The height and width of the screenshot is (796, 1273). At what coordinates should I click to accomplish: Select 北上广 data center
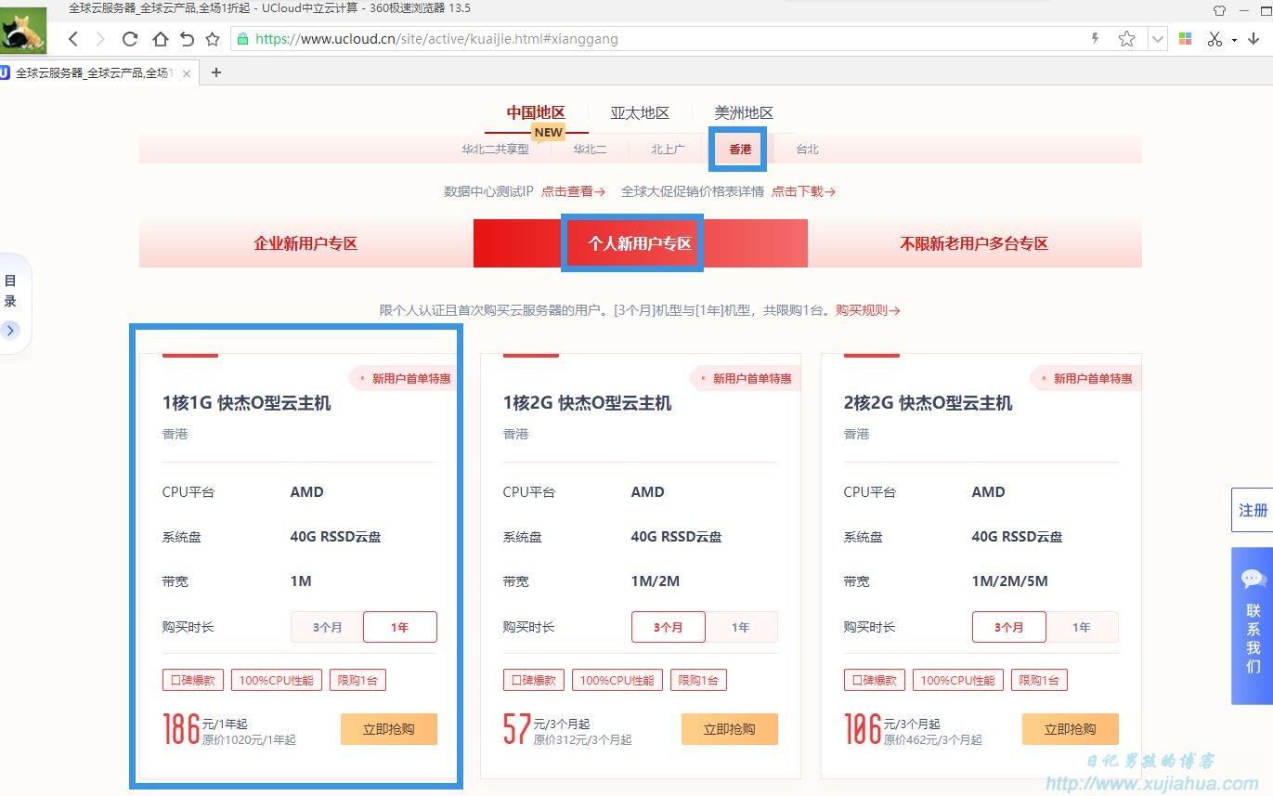tap(668, 150)
